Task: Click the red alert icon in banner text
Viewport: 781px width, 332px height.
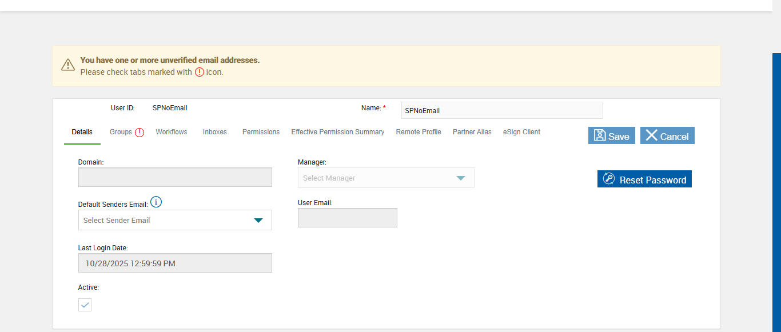Action: 199,72
